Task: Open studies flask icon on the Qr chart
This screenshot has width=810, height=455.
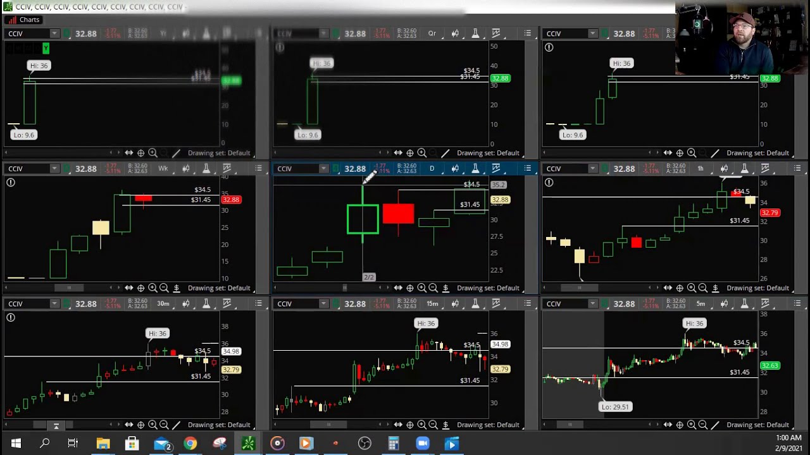Action: pos(475,33)
